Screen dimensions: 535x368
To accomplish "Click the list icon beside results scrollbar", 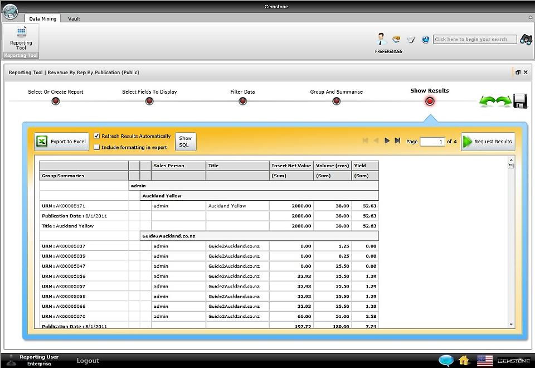I will (x=511, y=166).
